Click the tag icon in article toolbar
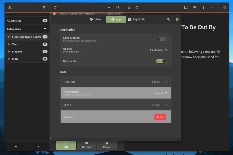 (195, 7)
